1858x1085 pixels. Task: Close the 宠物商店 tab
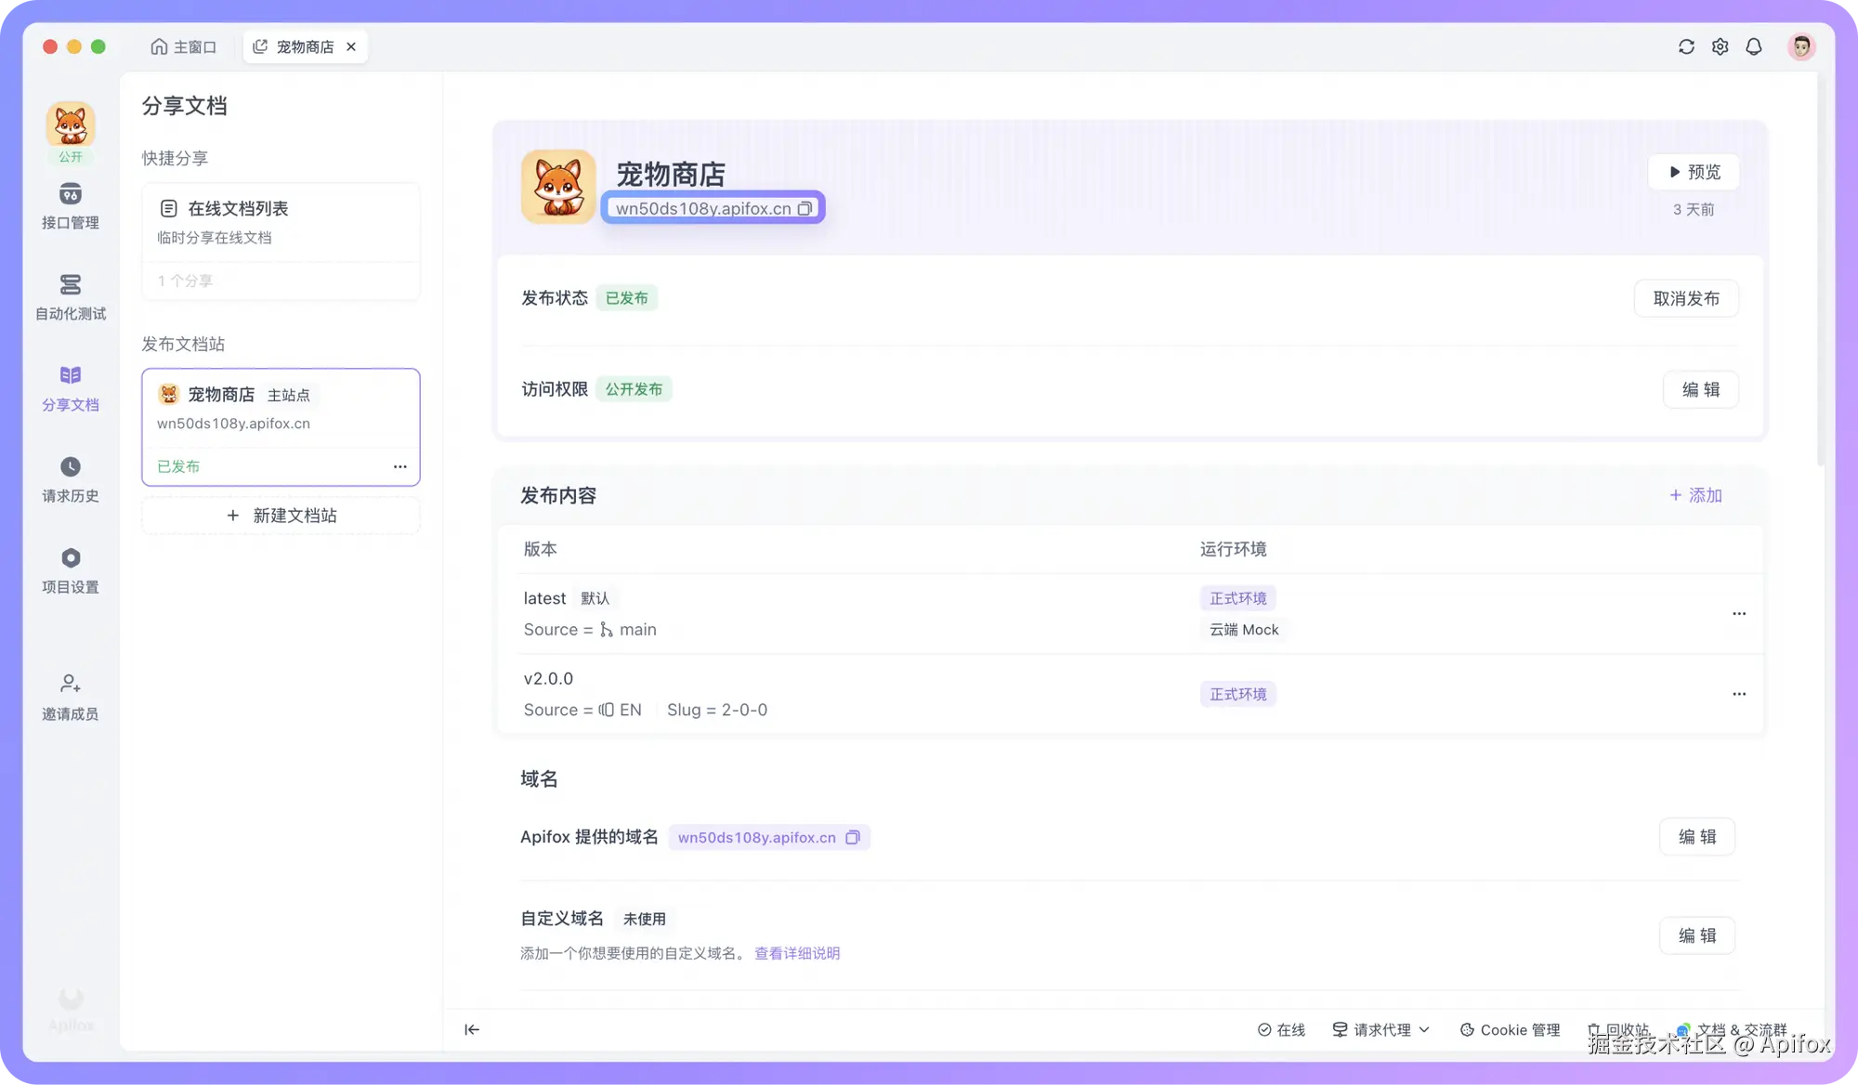(x=351, y=46)
